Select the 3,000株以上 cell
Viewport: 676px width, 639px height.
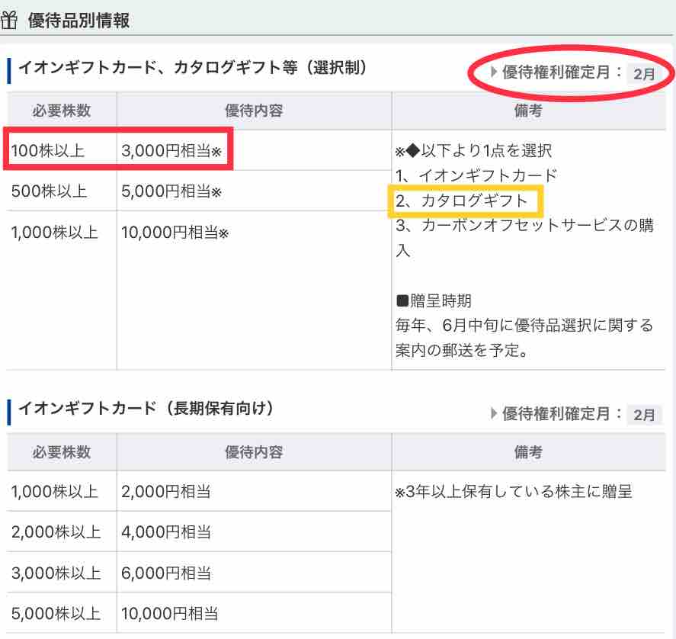62,573
